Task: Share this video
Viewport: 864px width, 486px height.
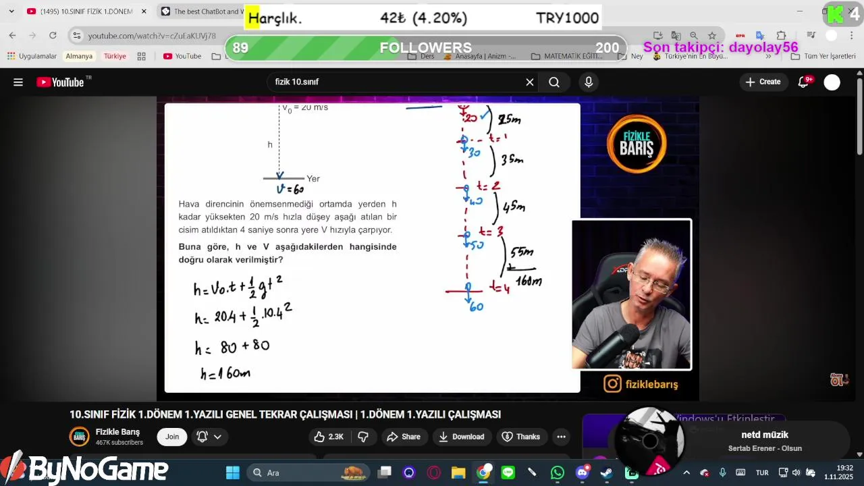Action: 403,437
